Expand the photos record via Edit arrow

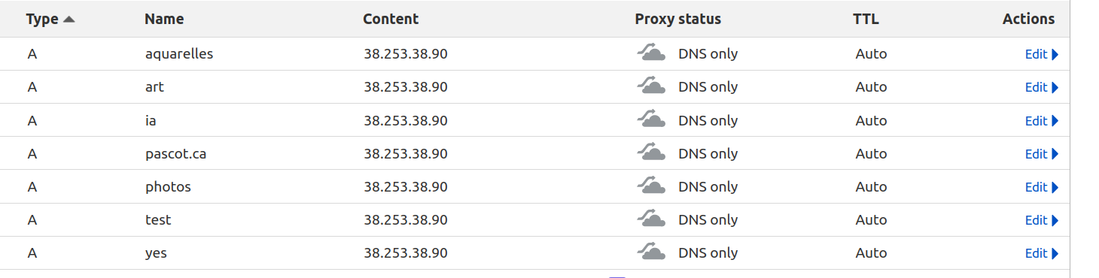pyautogui.click(x=1055, y=187)
